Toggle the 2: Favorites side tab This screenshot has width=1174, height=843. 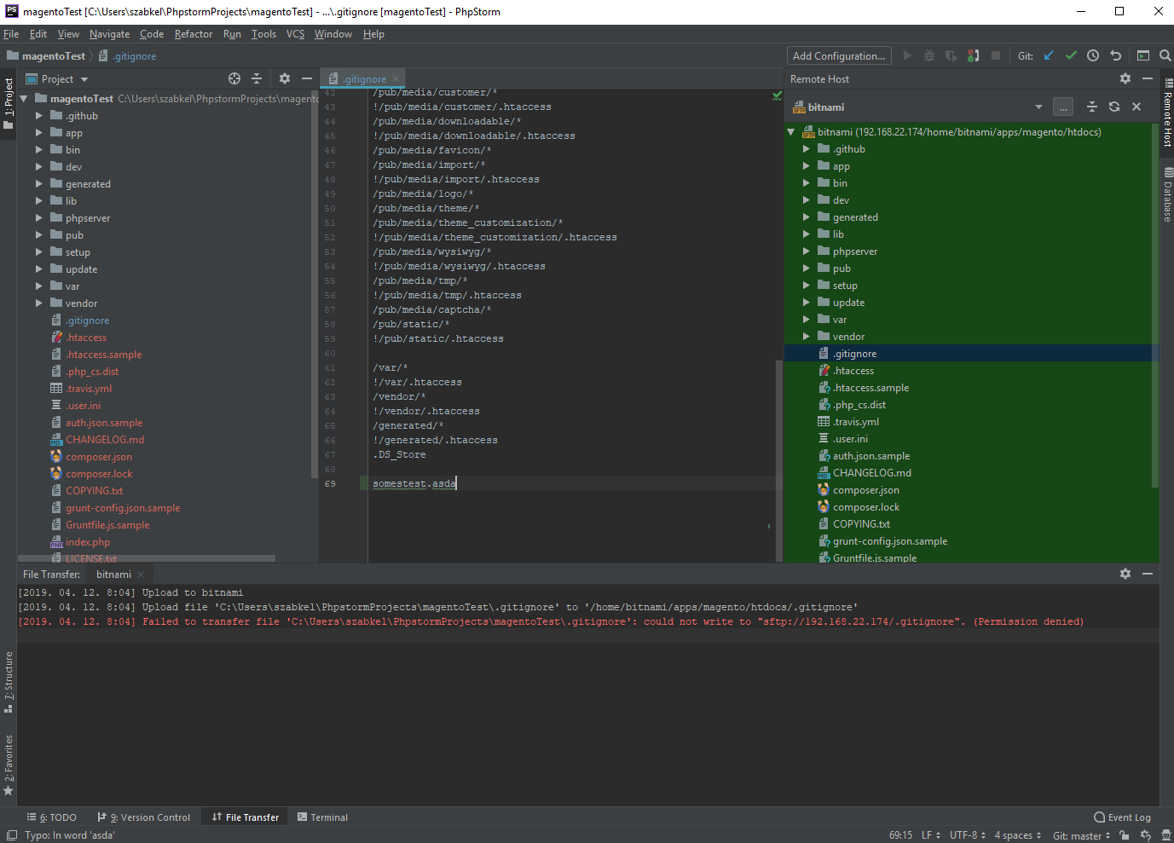coord(9,765)
